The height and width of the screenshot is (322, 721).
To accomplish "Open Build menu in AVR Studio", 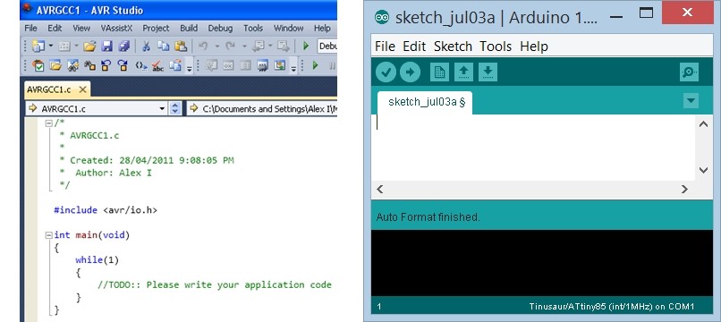I will [x=189, y=28].
